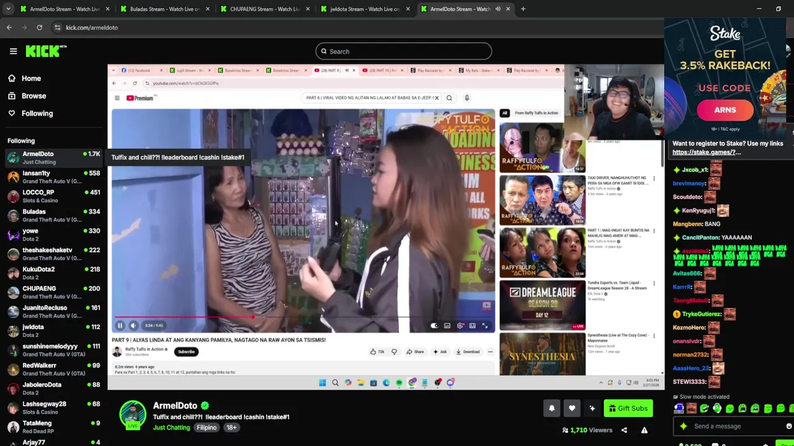Mute the active ArmelDoto tab audio icon
794x446 pixels.
[x=497, y=9]
